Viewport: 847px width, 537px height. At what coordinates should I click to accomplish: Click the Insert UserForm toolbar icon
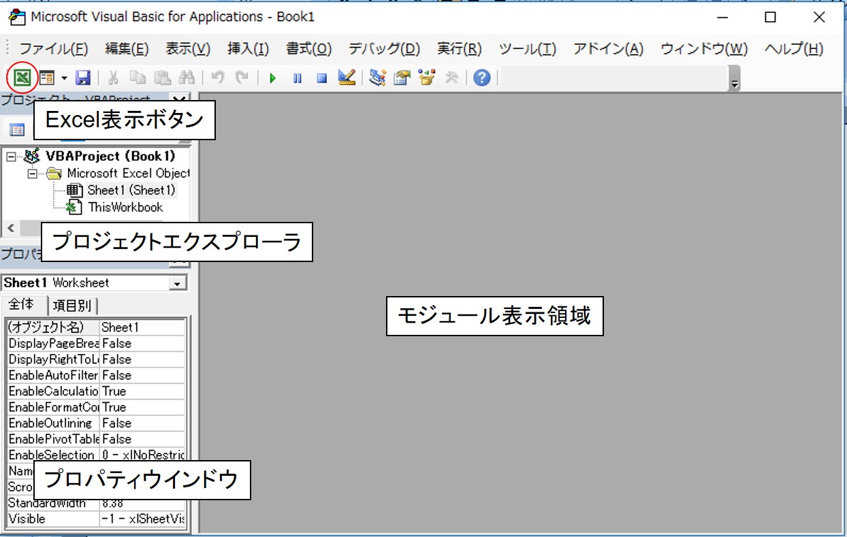pos(46,78)
